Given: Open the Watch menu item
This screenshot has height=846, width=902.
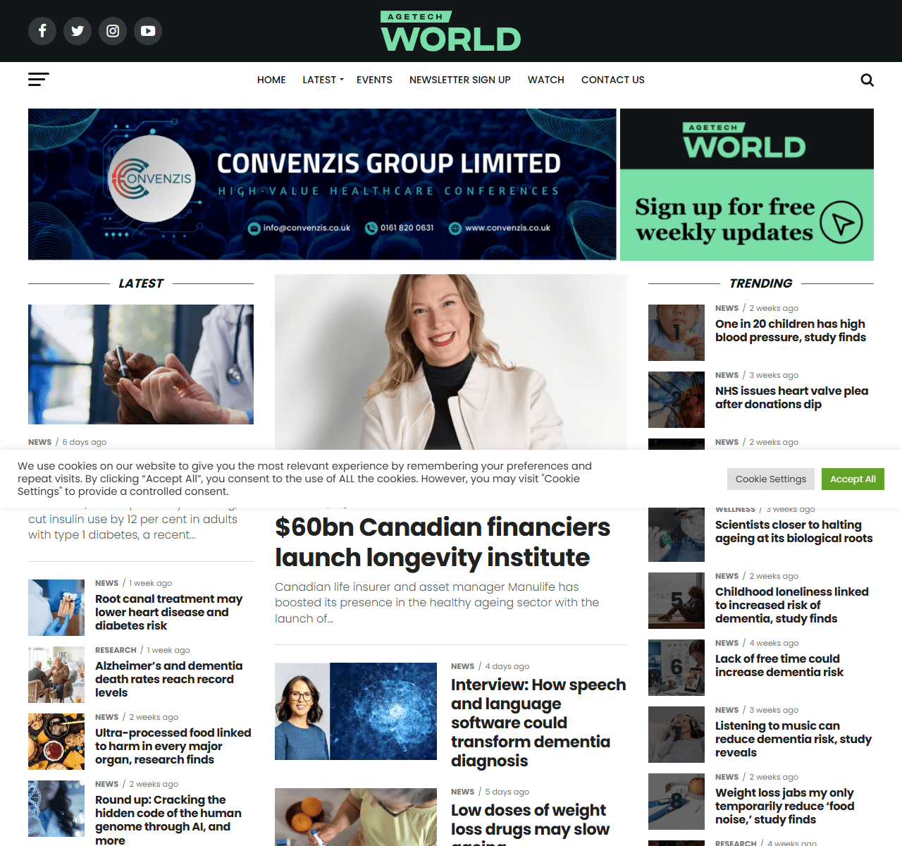Looking at the screenshot, I should tap(545, 80).
